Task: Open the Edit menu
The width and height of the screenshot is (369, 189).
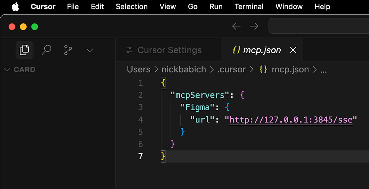Action: coord(97,6)
